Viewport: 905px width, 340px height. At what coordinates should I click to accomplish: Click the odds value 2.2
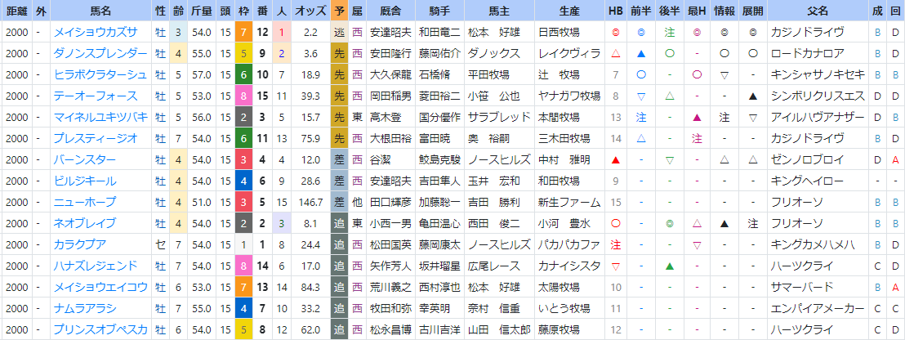point(310,33)
